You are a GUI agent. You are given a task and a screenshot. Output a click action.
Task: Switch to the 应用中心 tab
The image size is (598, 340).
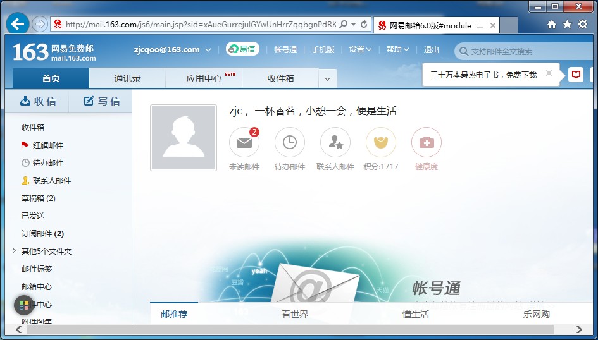coord(204,78)
